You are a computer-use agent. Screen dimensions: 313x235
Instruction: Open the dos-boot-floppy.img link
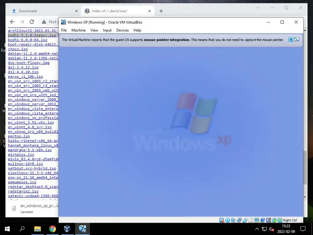(x=29, y=63)
